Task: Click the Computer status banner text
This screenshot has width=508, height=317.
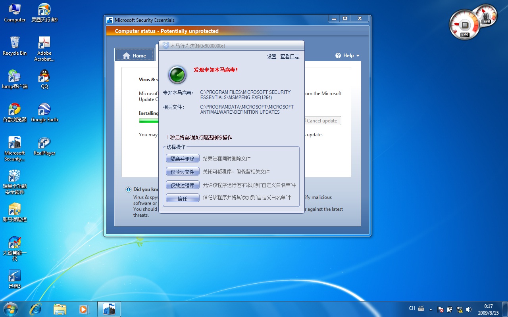Action: coord(167,31)
